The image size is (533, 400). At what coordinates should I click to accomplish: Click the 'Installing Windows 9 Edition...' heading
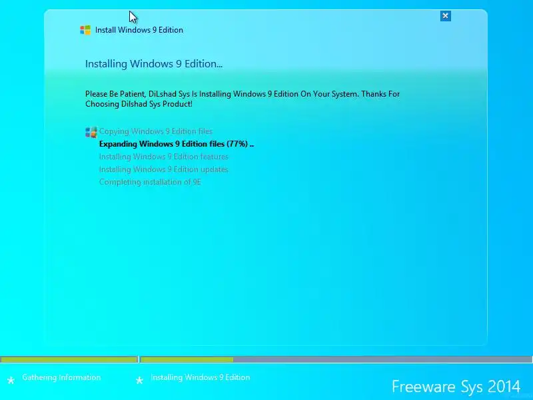154,64
